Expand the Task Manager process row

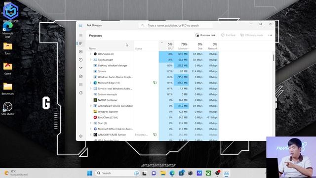click(90, 60)
